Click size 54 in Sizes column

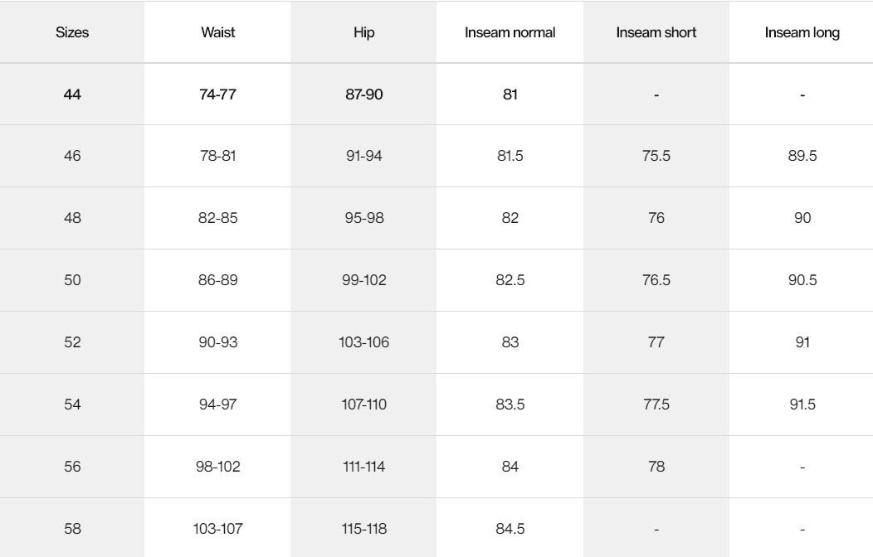(x=72, y=404)
